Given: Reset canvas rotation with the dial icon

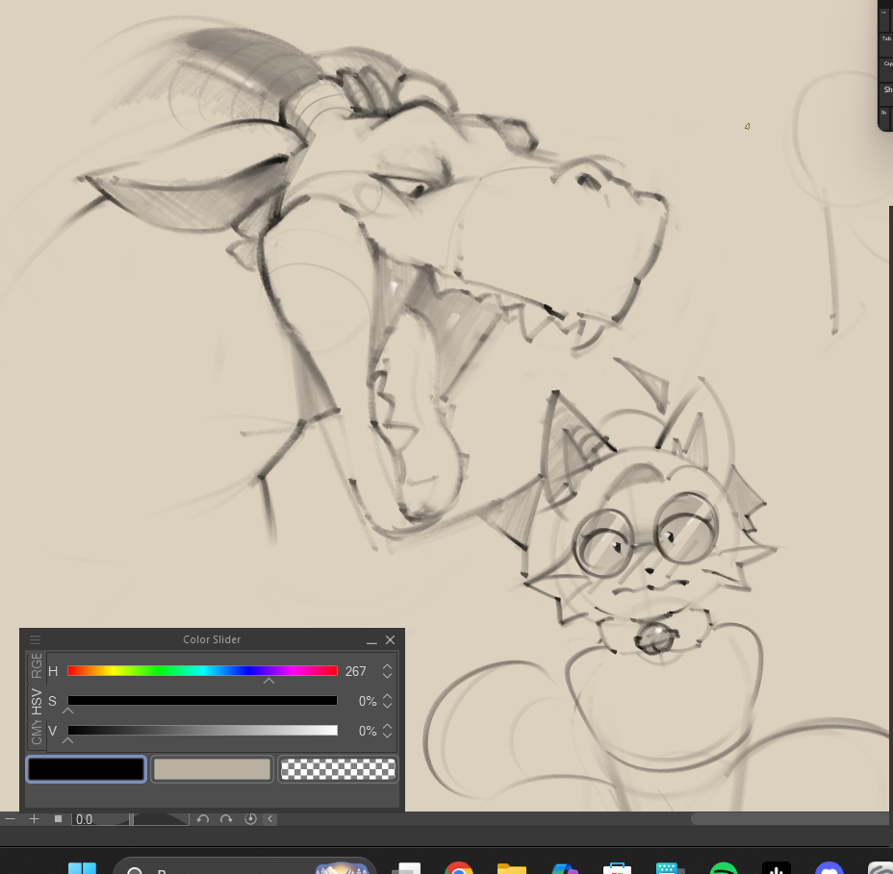Looking at the screenshot, I should 250,819.
